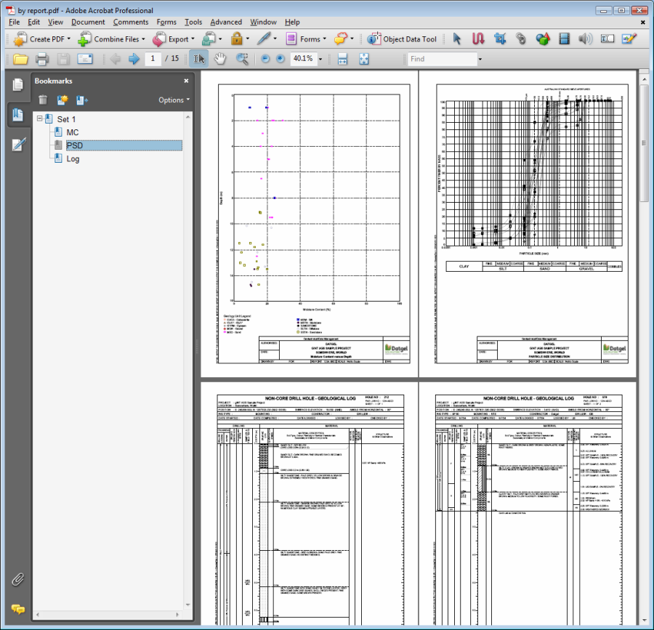Viewport: 654px width, 630px height.
Task: Open the zoom percentage dropdown arrow
Action: tap(320, 59)
